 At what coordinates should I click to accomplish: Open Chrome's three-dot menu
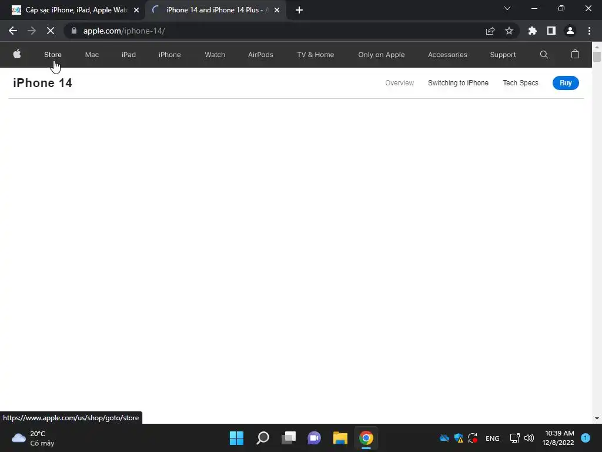(x=589, y=31)
